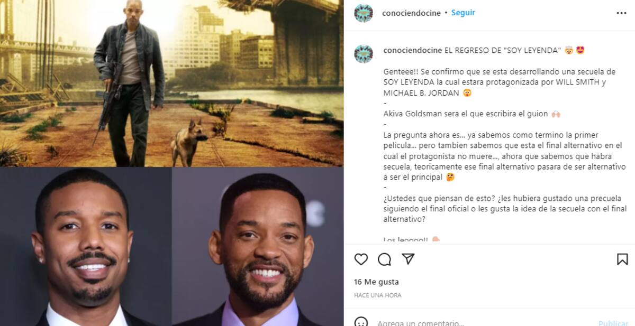635x326 pixels.
Task: Like the post with the heart icon
Action: [361, 259]
